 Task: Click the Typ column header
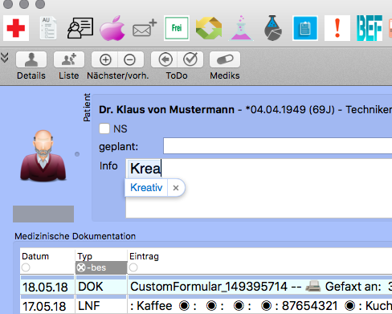pyautogui.click(x=85, y=256)
